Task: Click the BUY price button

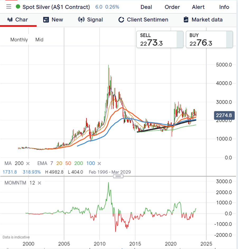Action: (x=209, y=39)
